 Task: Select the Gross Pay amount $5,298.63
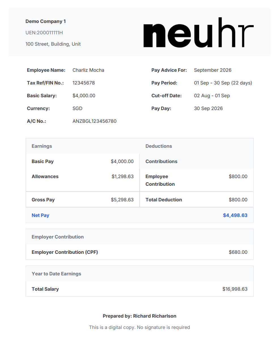(x=122, y=200)
